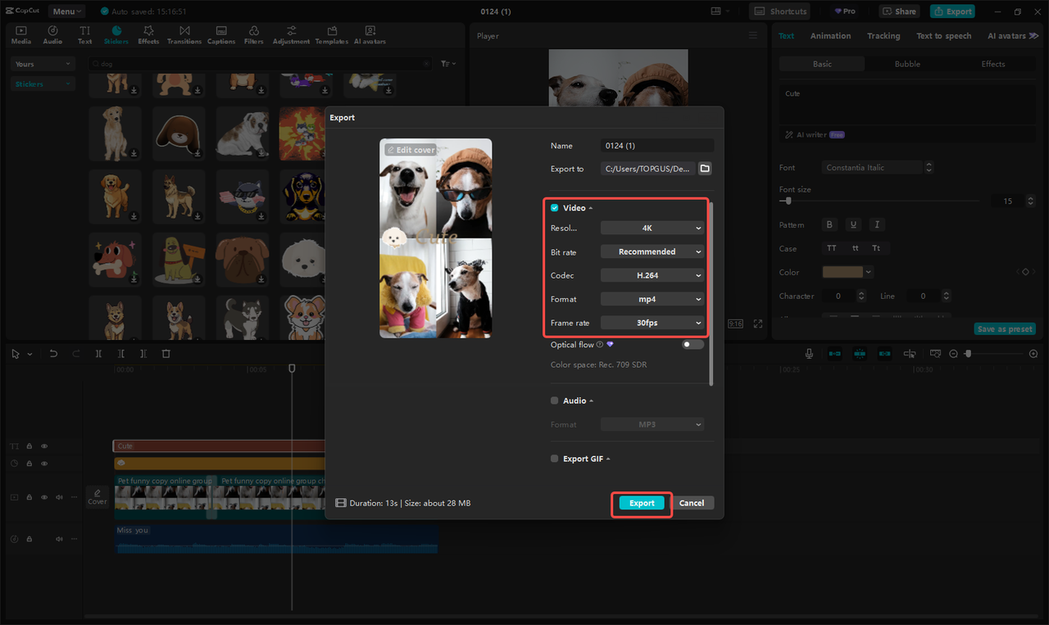Select the voiceover microphone icon
This screenshot has width=1049, height=625.
click(809, 353)
